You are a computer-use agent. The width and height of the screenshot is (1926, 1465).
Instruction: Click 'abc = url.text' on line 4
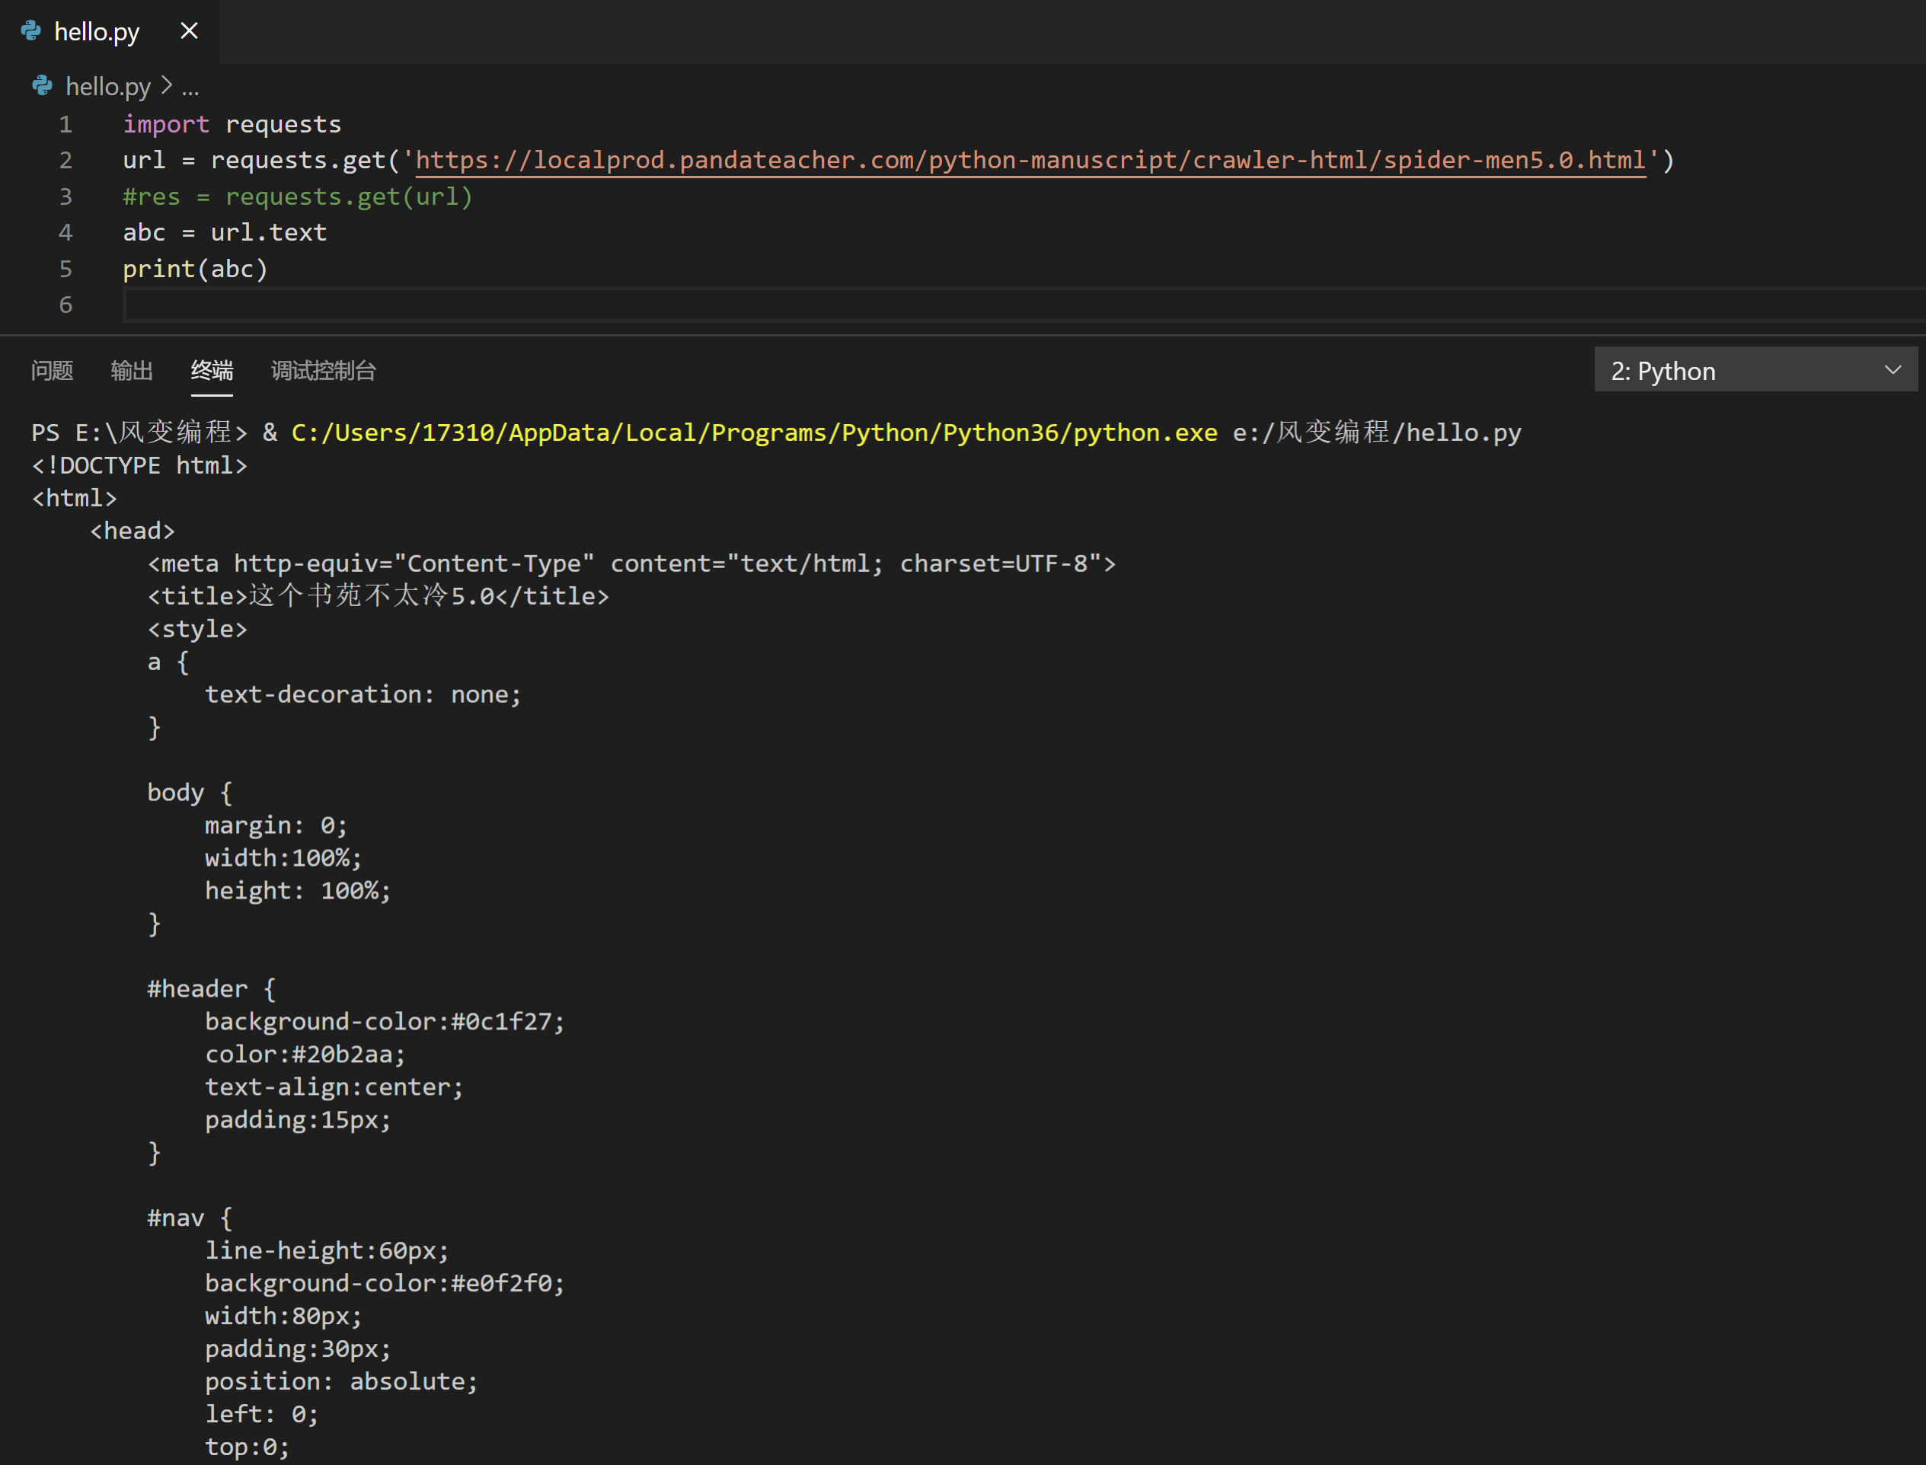[x=225, y=233]
